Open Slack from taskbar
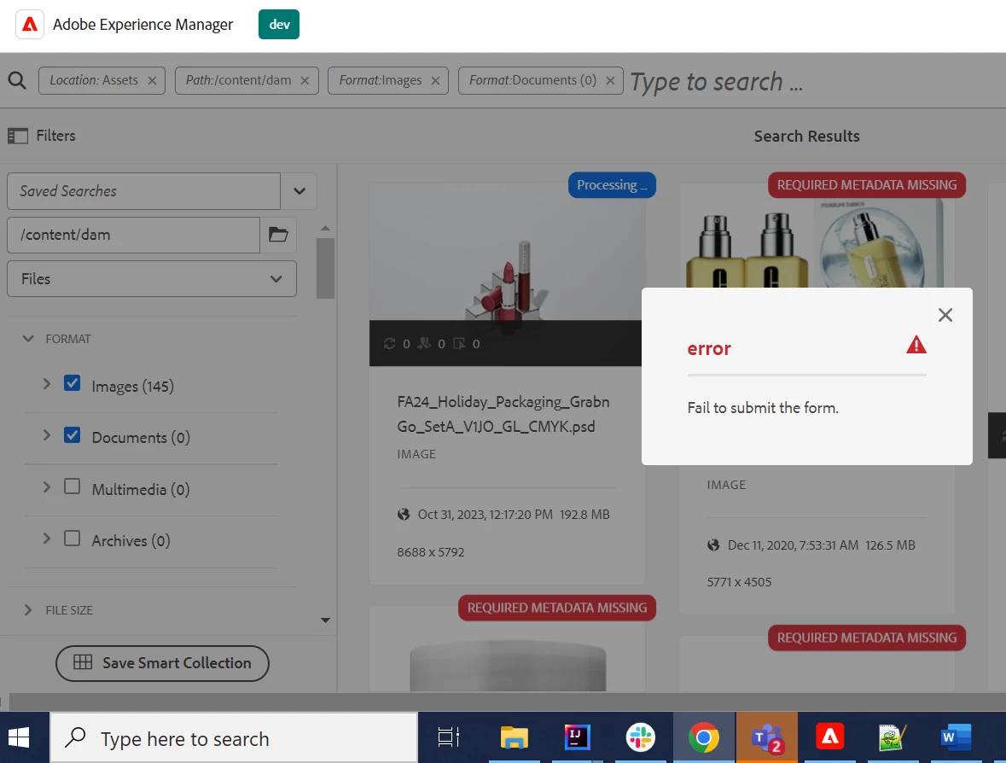The width and height of the screenshot is (1006, 763). pyautogui.click(x=640, y=737)
